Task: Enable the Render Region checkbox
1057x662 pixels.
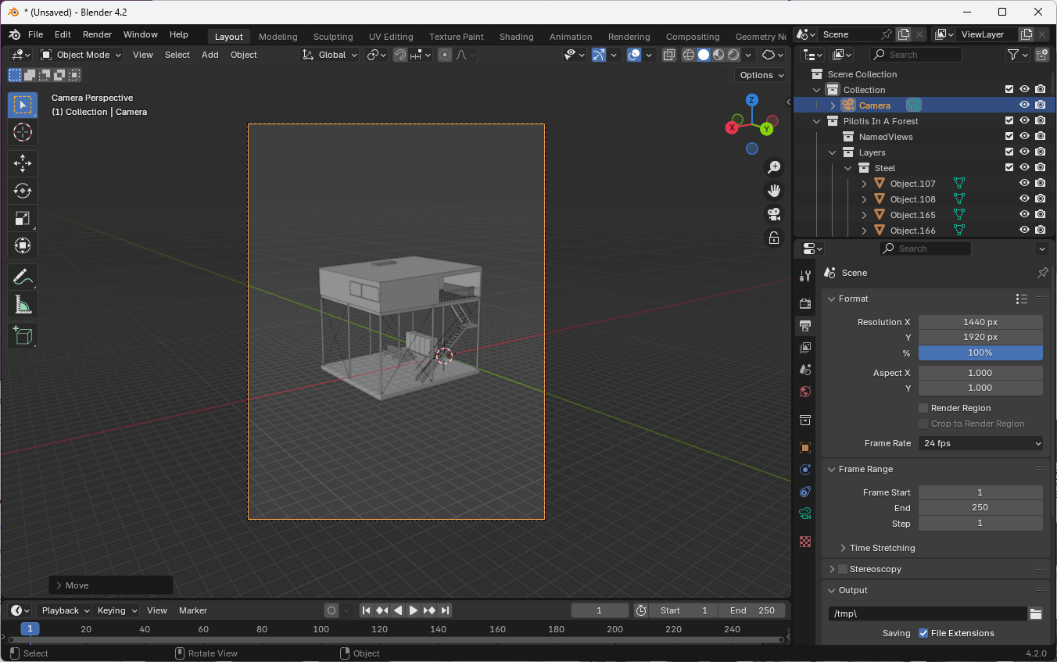Action: (x=923, y=408)
